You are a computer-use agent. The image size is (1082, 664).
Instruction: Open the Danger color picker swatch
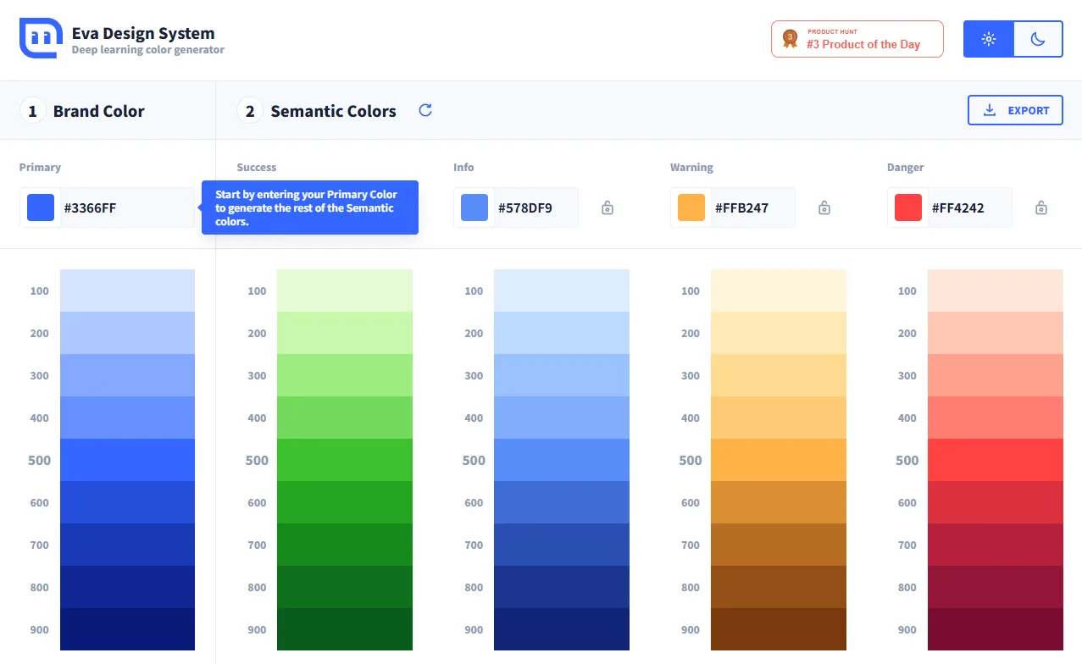click(908, 207)
